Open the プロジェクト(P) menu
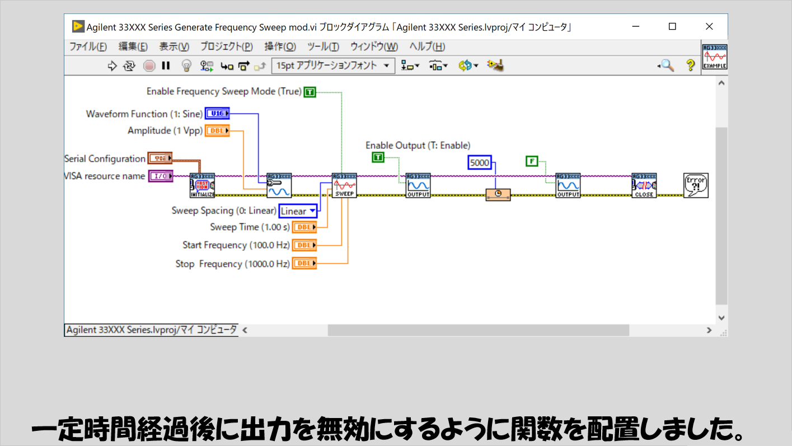The height and width of the screenshot is (446, 792). tap(226, 46)
